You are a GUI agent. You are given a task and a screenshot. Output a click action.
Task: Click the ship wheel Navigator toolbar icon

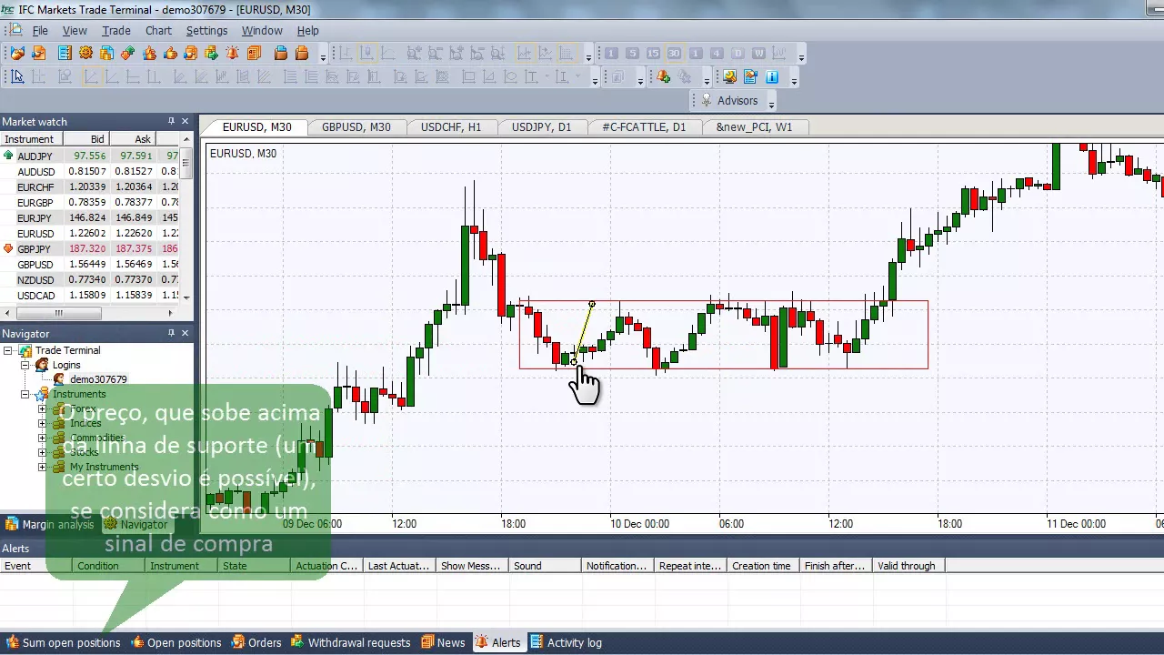point(85,54)
